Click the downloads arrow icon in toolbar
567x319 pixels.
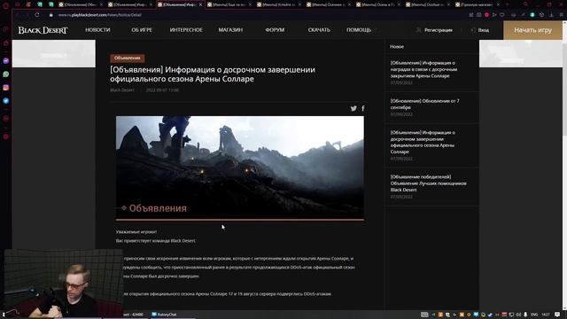click(551, 15)
